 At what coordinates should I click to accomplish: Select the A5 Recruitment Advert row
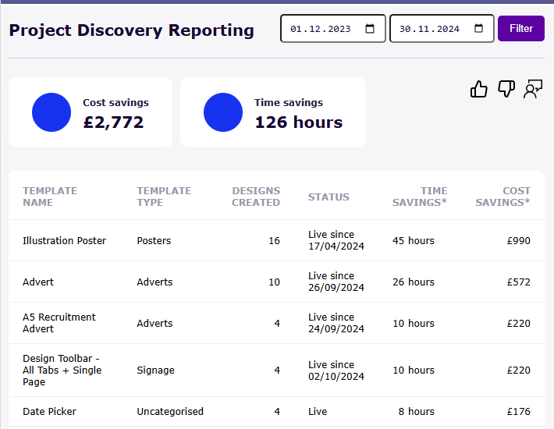(59, 323)
